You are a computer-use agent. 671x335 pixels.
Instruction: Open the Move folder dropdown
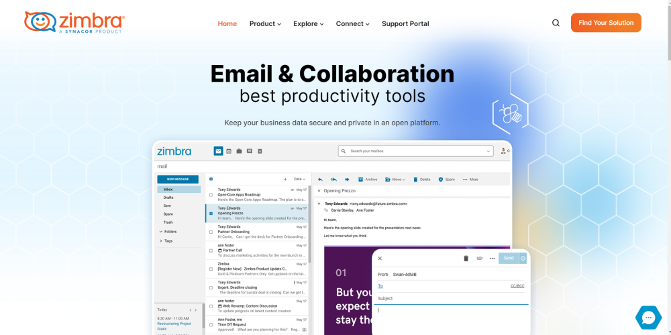pos(395,180)
